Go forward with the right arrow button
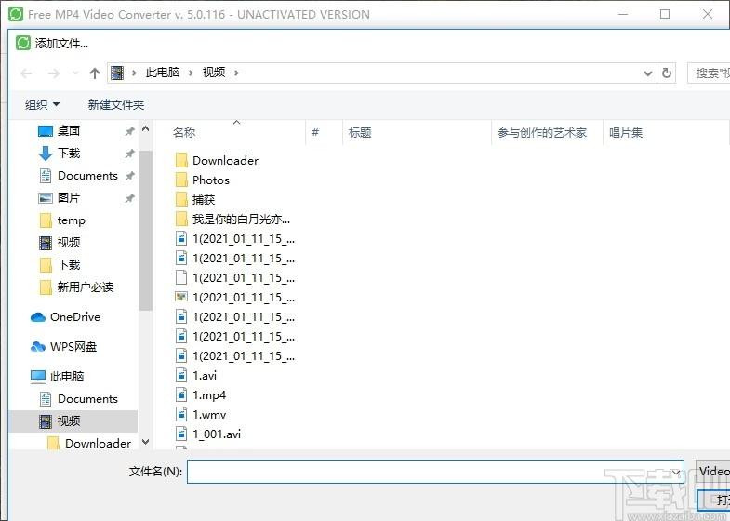 [54, 73]
